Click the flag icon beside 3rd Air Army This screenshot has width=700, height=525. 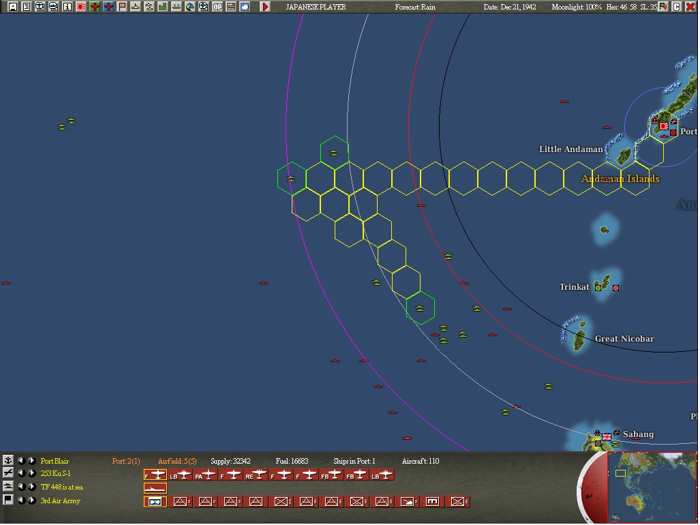[7, 500]
